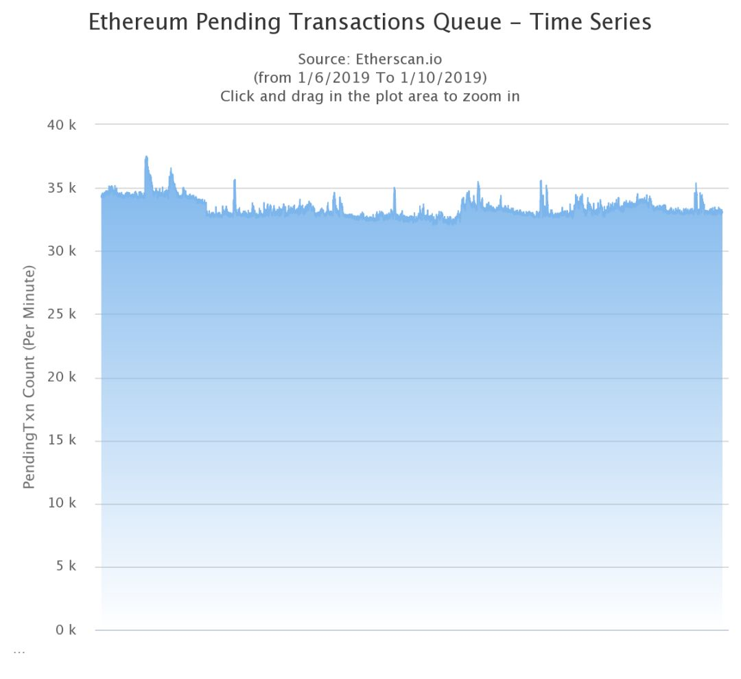Select the 40 k y-axis label

click(62, 125)
